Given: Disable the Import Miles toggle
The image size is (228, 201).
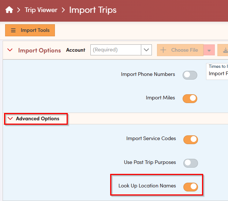Looking at the screenshot, I should 190,98.
